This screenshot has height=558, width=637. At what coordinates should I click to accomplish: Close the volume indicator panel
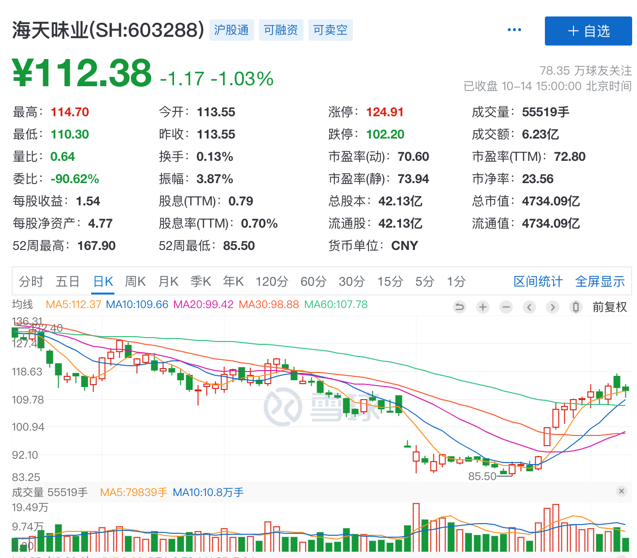[622, 492]
